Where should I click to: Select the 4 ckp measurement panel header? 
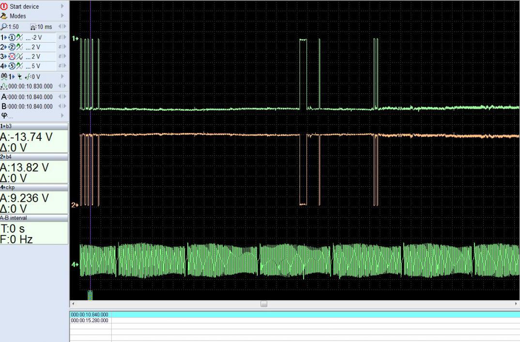coord(34,187)
